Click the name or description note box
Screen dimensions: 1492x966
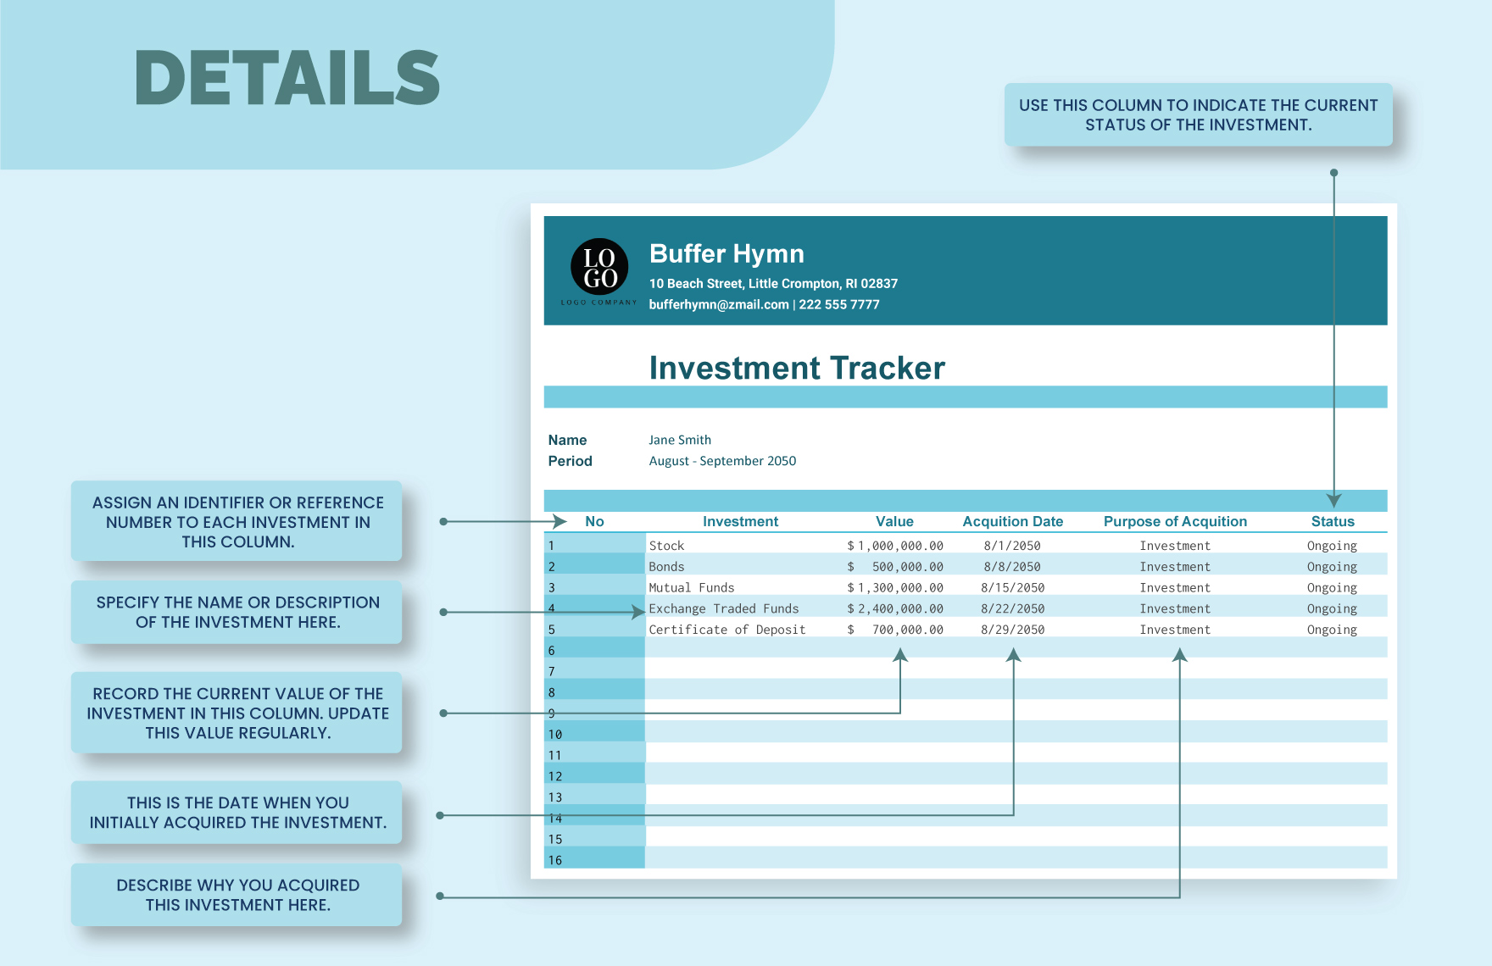237,612
